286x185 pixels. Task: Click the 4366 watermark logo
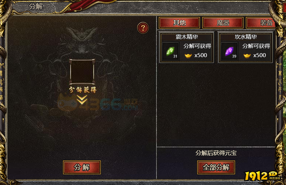click(x=98, y=104)
